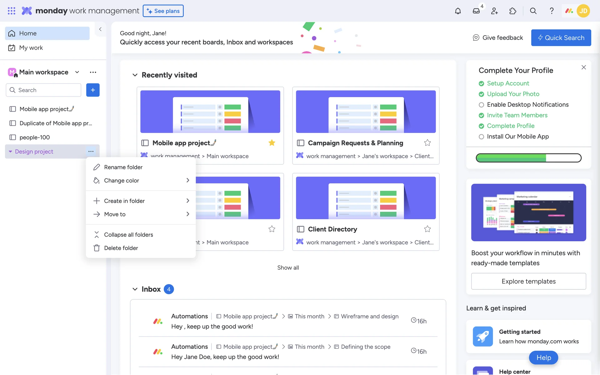This screenshot has height=375, width=600.
Task: Click the workspace Search input field
Action: tap(47, 90)
